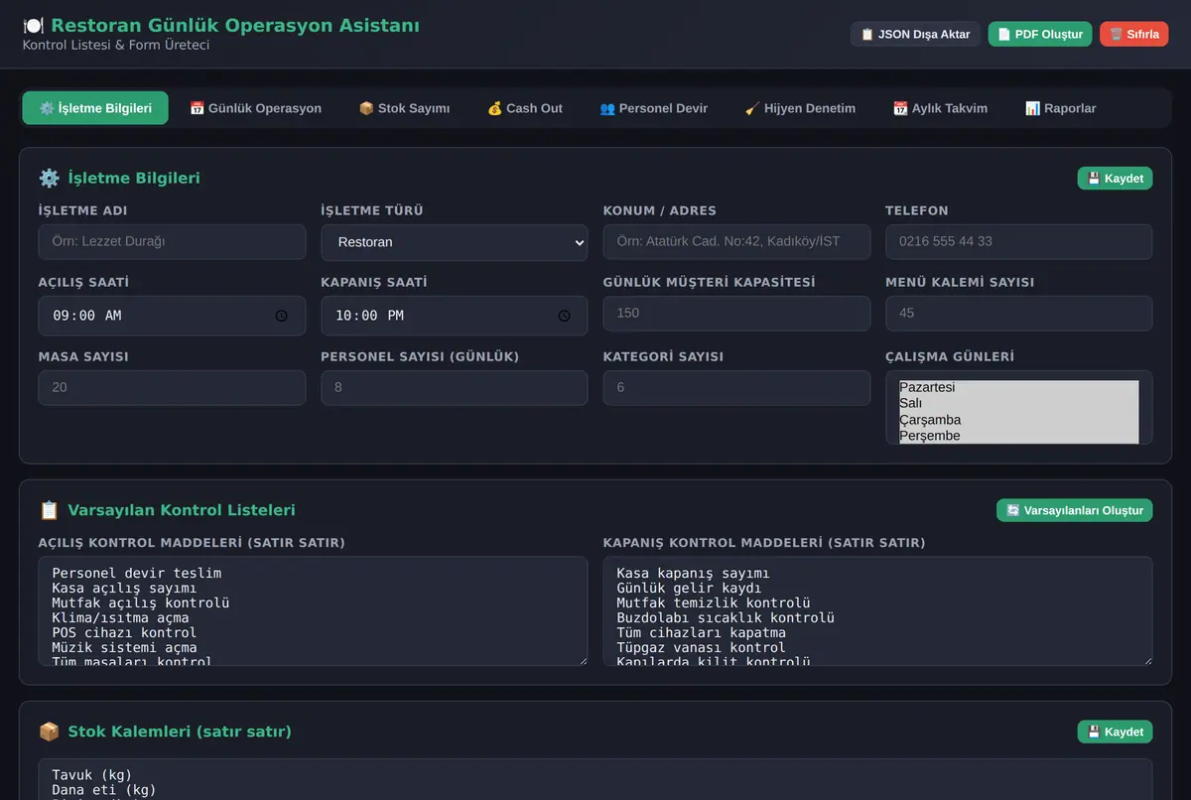Export data with JSON Dışa Aktar
This screenshot has width=1191, height=800.
pos(915,35)
